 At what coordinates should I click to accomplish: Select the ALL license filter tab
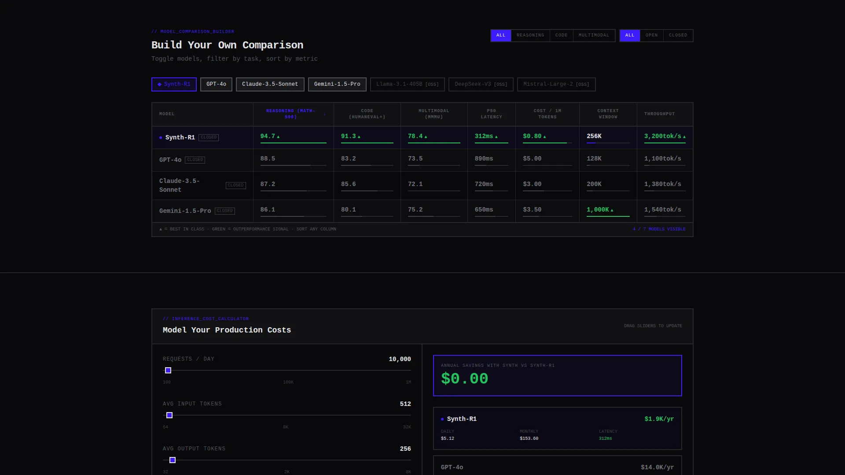[630, 36]
